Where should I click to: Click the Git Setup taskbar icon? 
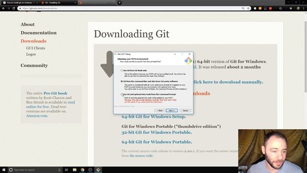[98, 170]
